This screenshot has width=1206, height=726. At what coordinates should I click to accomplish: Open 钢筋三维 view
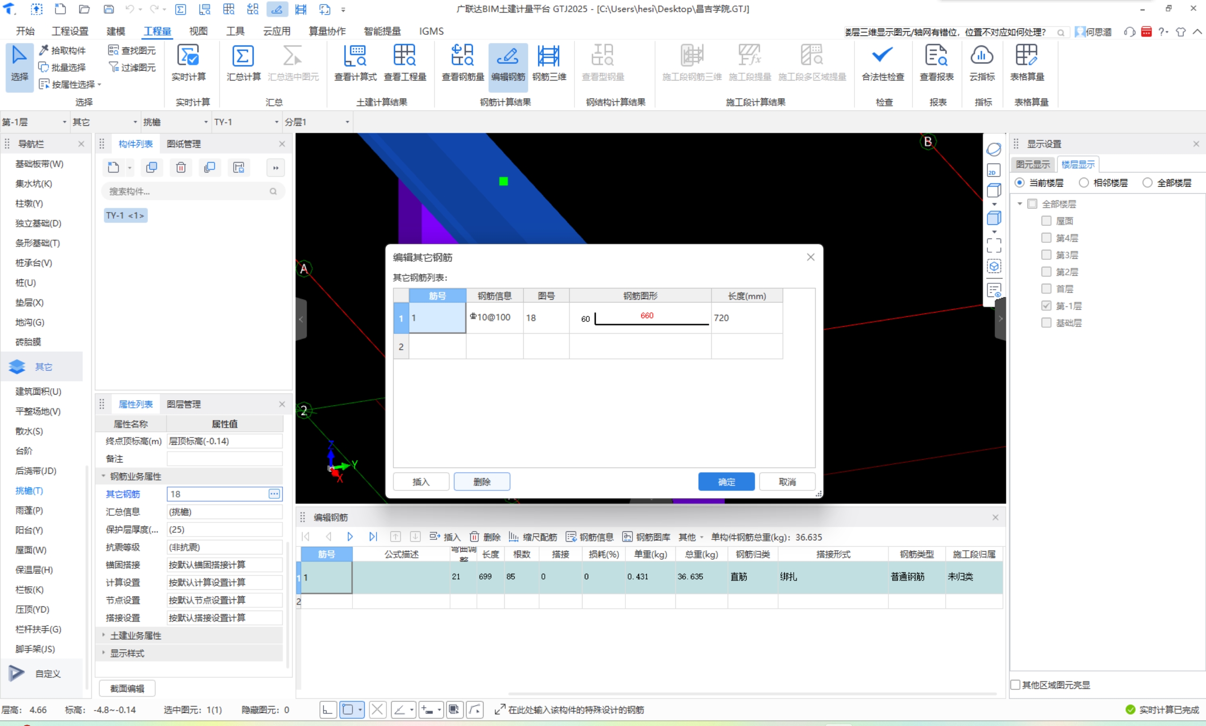549,64
